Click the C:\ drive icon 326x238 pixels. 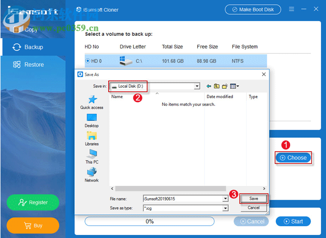coord(126,61)
